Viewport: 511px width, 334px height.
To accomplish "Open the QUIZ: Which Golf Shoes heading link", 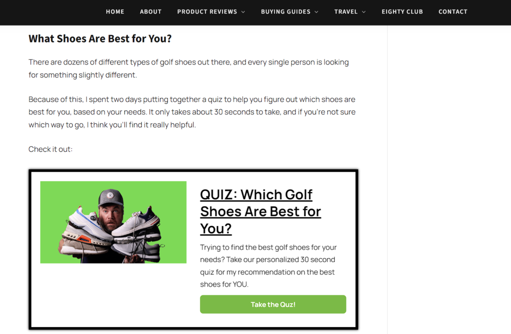I will [260, 211].
